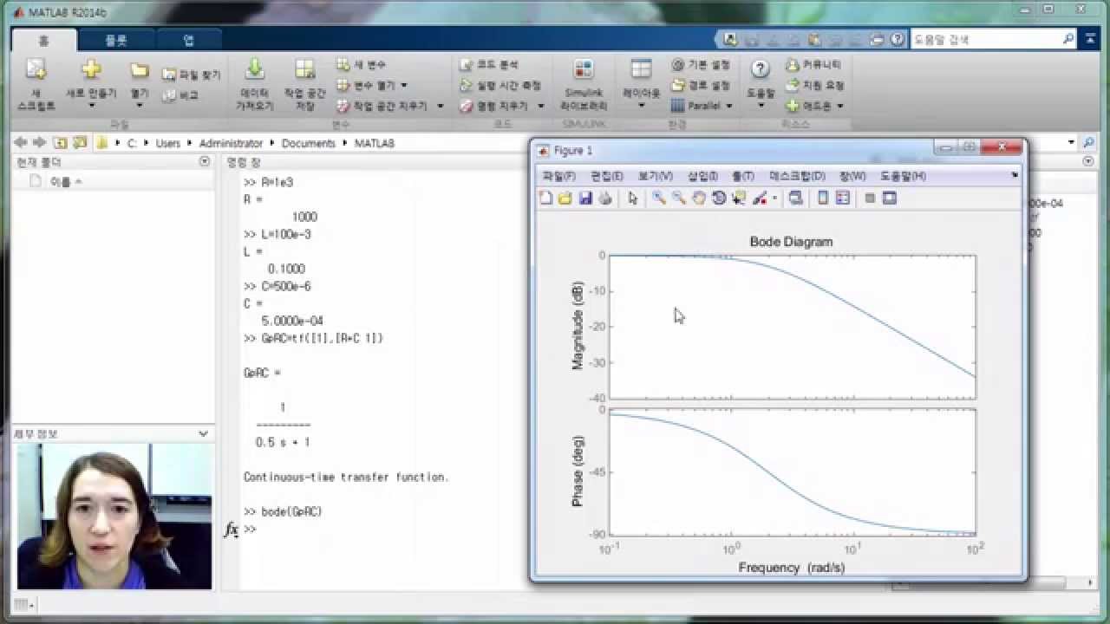Expand the Details (세부 정보) panel
The image size is (1110, 624).
[x=203, y=433]
